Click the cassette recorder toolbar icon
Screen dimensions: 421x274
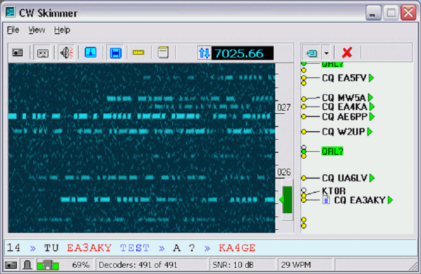43,53
